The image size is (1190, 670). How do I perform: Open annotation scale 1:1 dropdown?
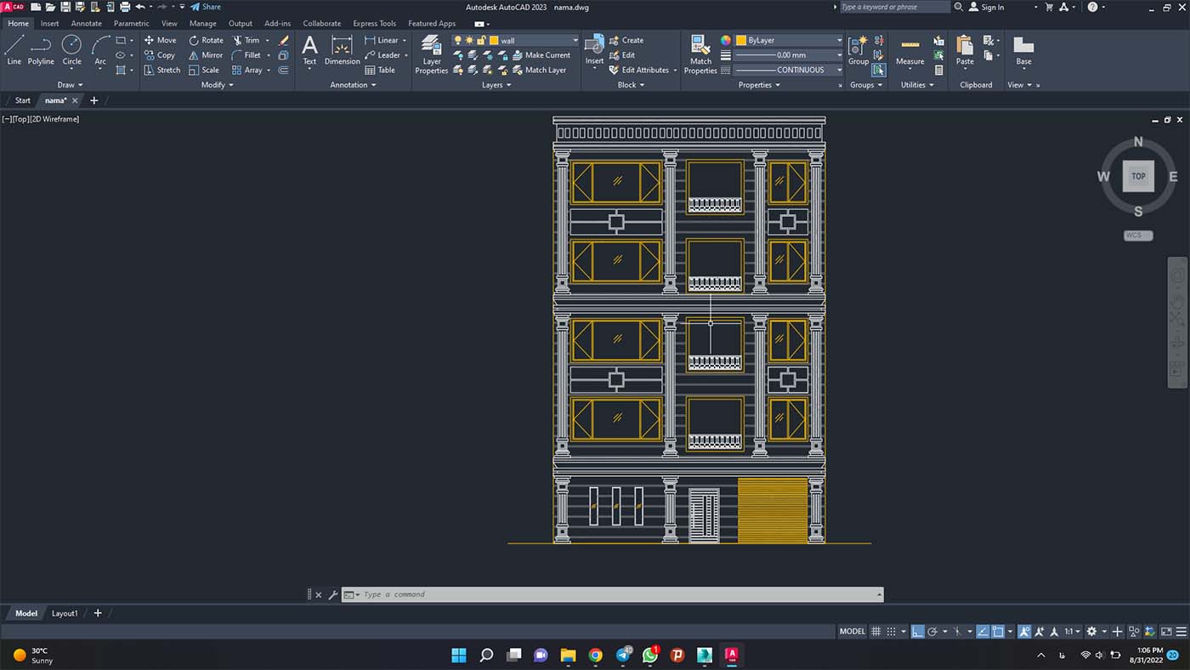coord(1074,632)
